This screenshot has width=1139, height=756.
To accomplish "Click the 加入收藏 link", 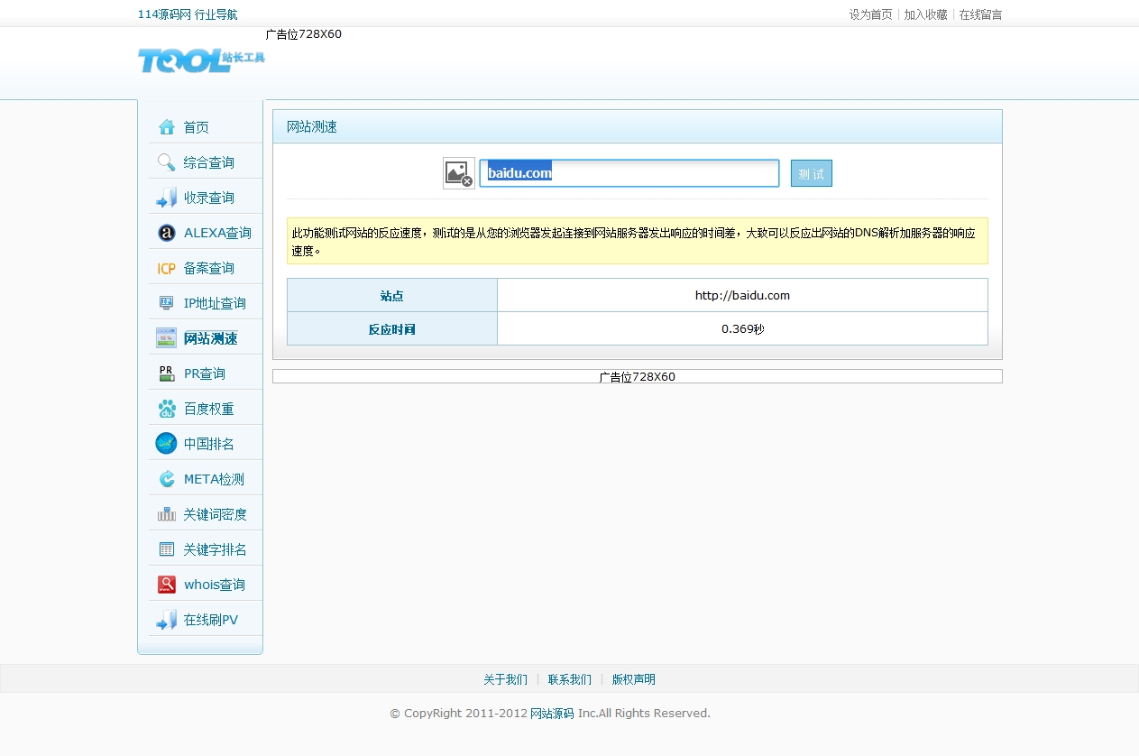I will click(x=926, y=14).
